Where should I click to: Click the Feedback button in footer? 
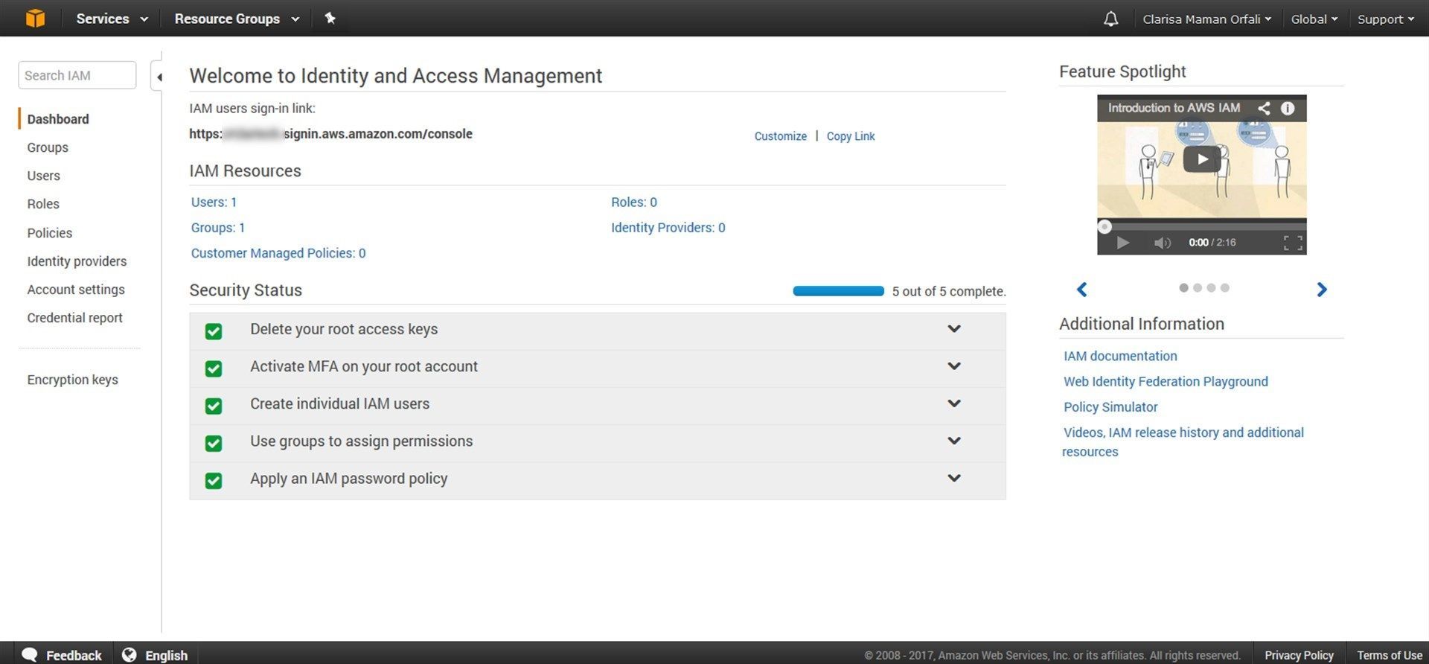tap(62, 655)
